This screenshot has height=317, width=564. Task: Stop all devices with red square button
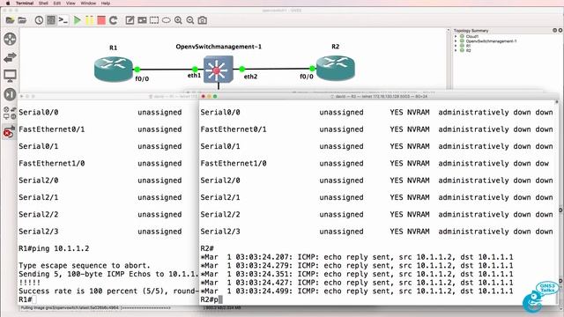(x=101, y=20)
